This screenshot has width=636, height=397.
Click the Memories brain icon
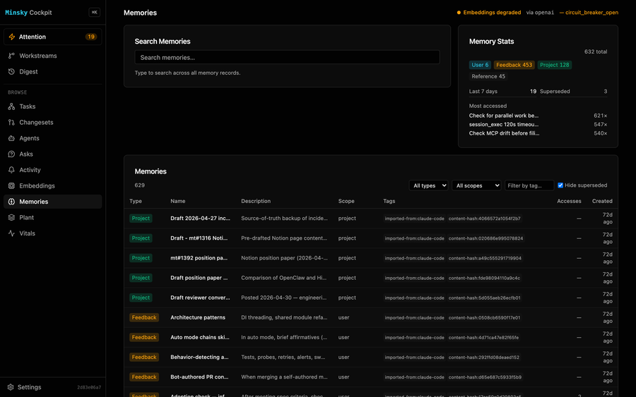coord(11,202)
